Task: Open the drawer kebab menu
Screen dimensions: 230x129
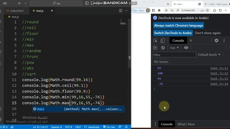Action: point(155,124)
